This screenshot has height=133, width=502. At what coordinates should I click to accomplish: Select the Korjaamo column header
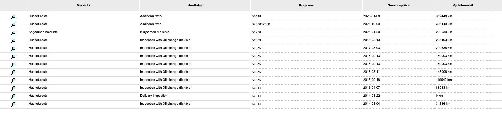click(x=306, y=6)
